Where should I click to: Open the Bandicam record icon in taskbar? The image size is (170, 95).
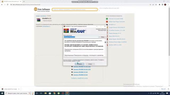(63, 93)
